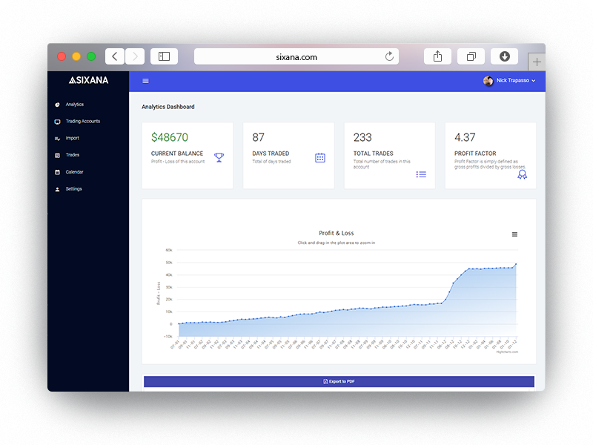The height and width of the screenshot is (445, 593).
Task: Toggle the Safari sidebar button
Action: click(164, 57)
